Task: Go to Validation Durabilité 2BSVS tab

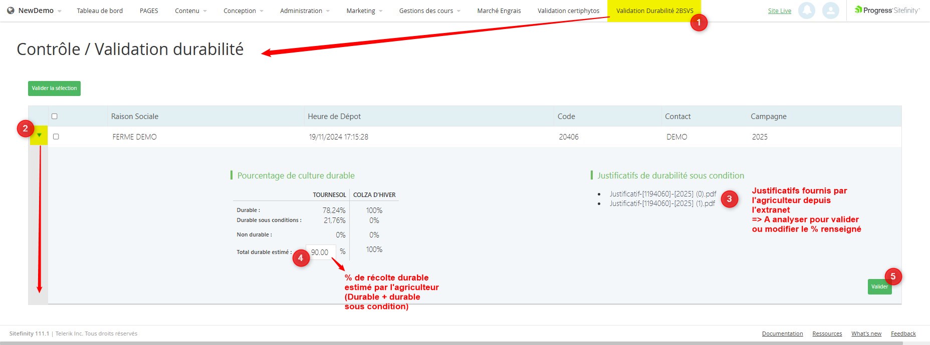Action: tap(654, 10)
